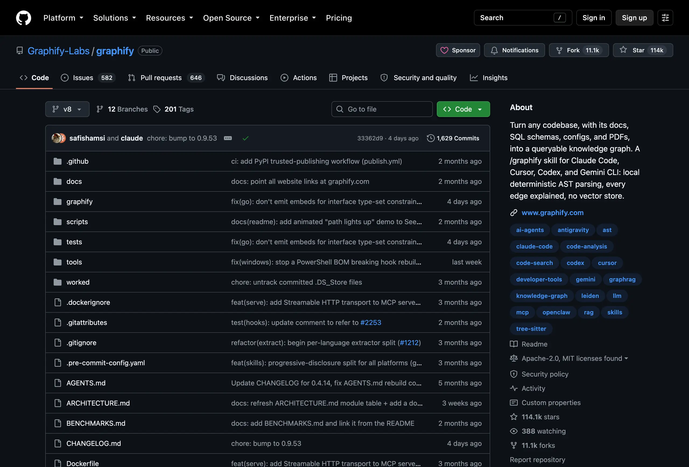Click the Sign up button
689x467 pixels.
click(634, 18)
